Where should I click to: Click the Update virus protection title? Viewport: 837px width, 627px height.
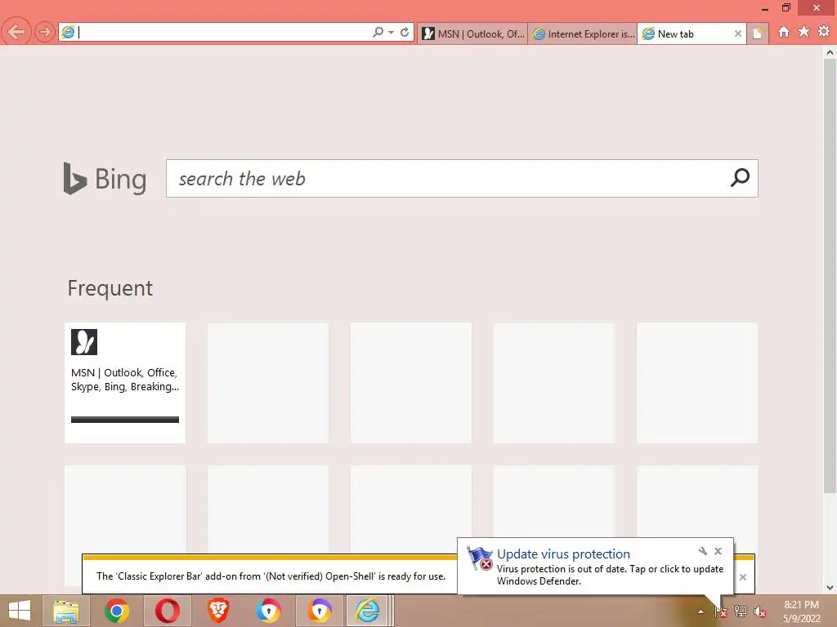[563, 554]
